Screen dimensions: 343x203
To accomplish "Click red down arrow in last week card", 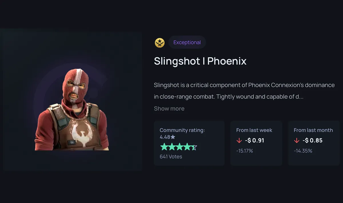I will pyautogui.click(x=239, y=141).
